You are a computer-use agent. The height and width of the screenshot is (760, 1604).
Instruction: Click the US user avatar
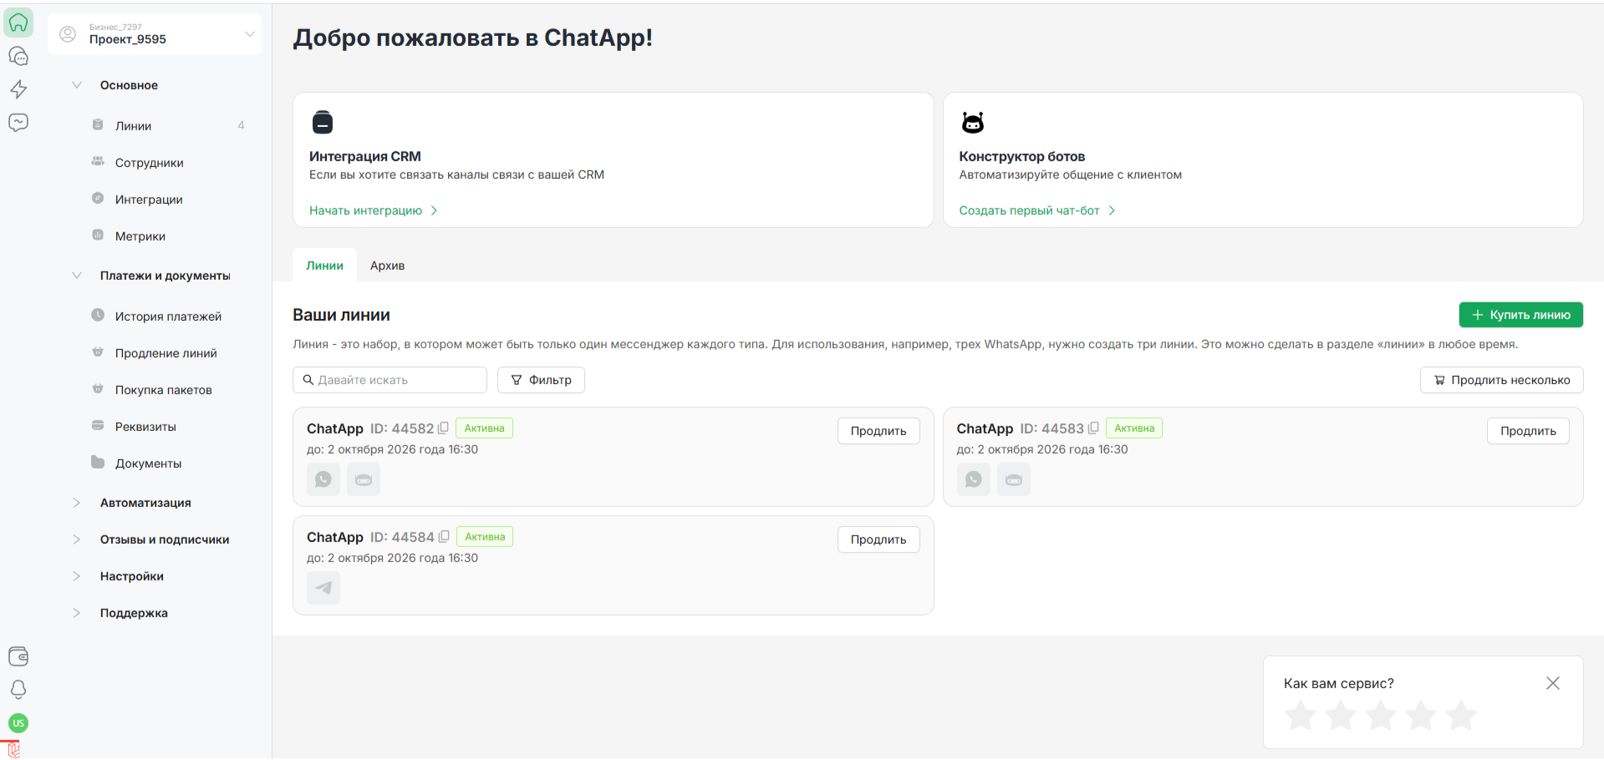tap(18, 723)
